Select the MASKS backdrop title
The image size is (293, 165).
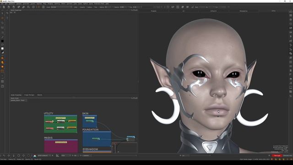(49, 138)
